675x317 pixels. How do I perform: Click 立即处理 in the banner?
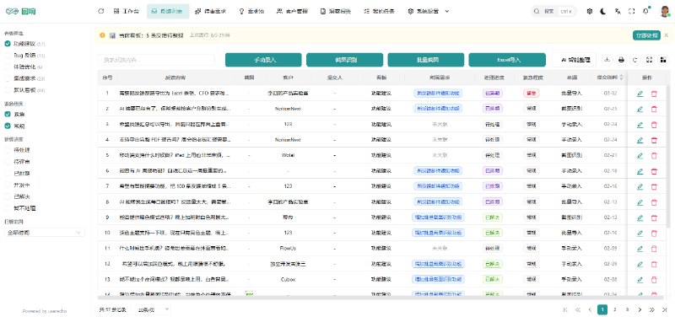pos(646,35)
